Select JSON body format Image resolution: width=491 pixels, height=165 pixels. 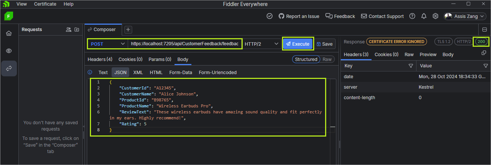[120, 73]
